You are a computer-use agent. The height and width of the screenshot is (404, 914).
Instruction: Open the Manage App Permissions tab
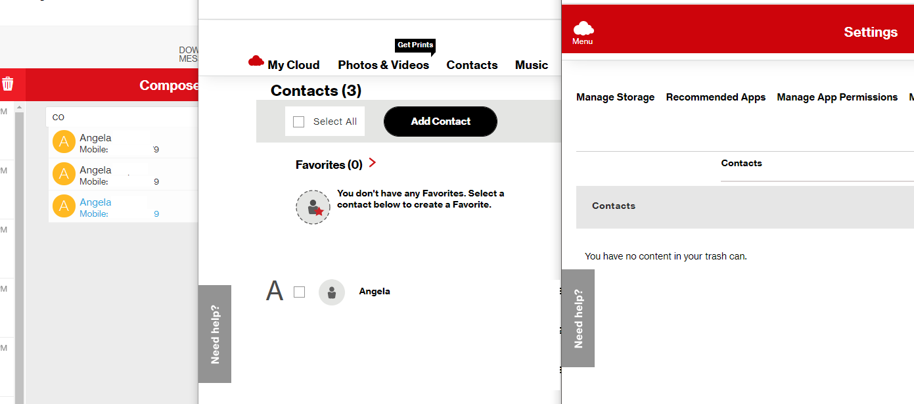837,97
